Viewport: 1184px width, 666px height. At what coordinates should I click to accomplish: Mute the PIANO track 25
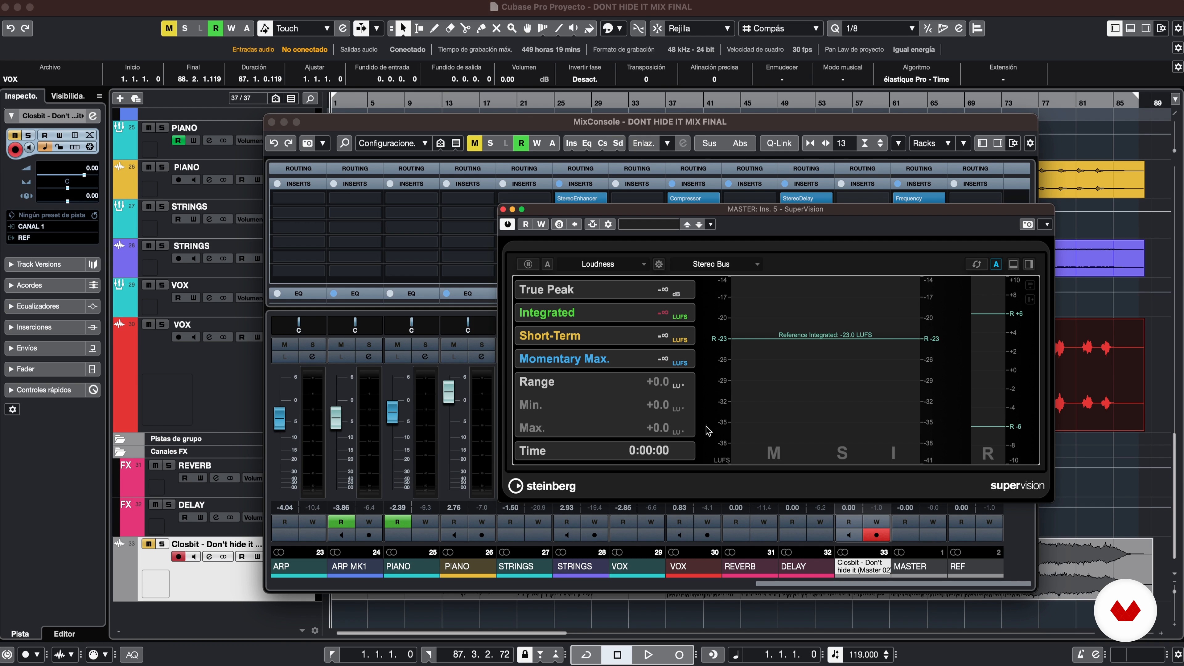point(148,128)
